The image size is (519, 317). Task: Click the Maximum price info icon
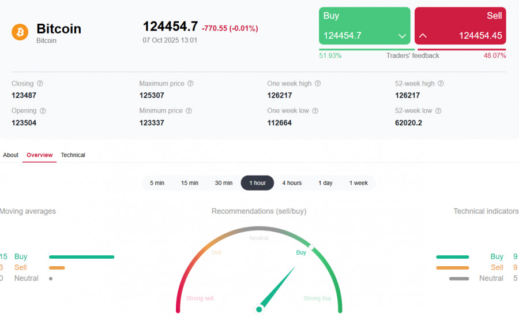tap(190, 84)
